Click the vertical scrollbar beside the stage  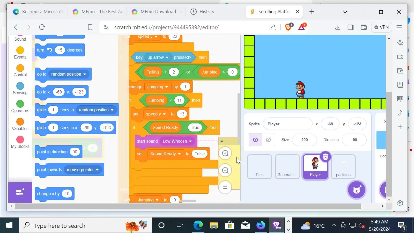coord(389,144)
